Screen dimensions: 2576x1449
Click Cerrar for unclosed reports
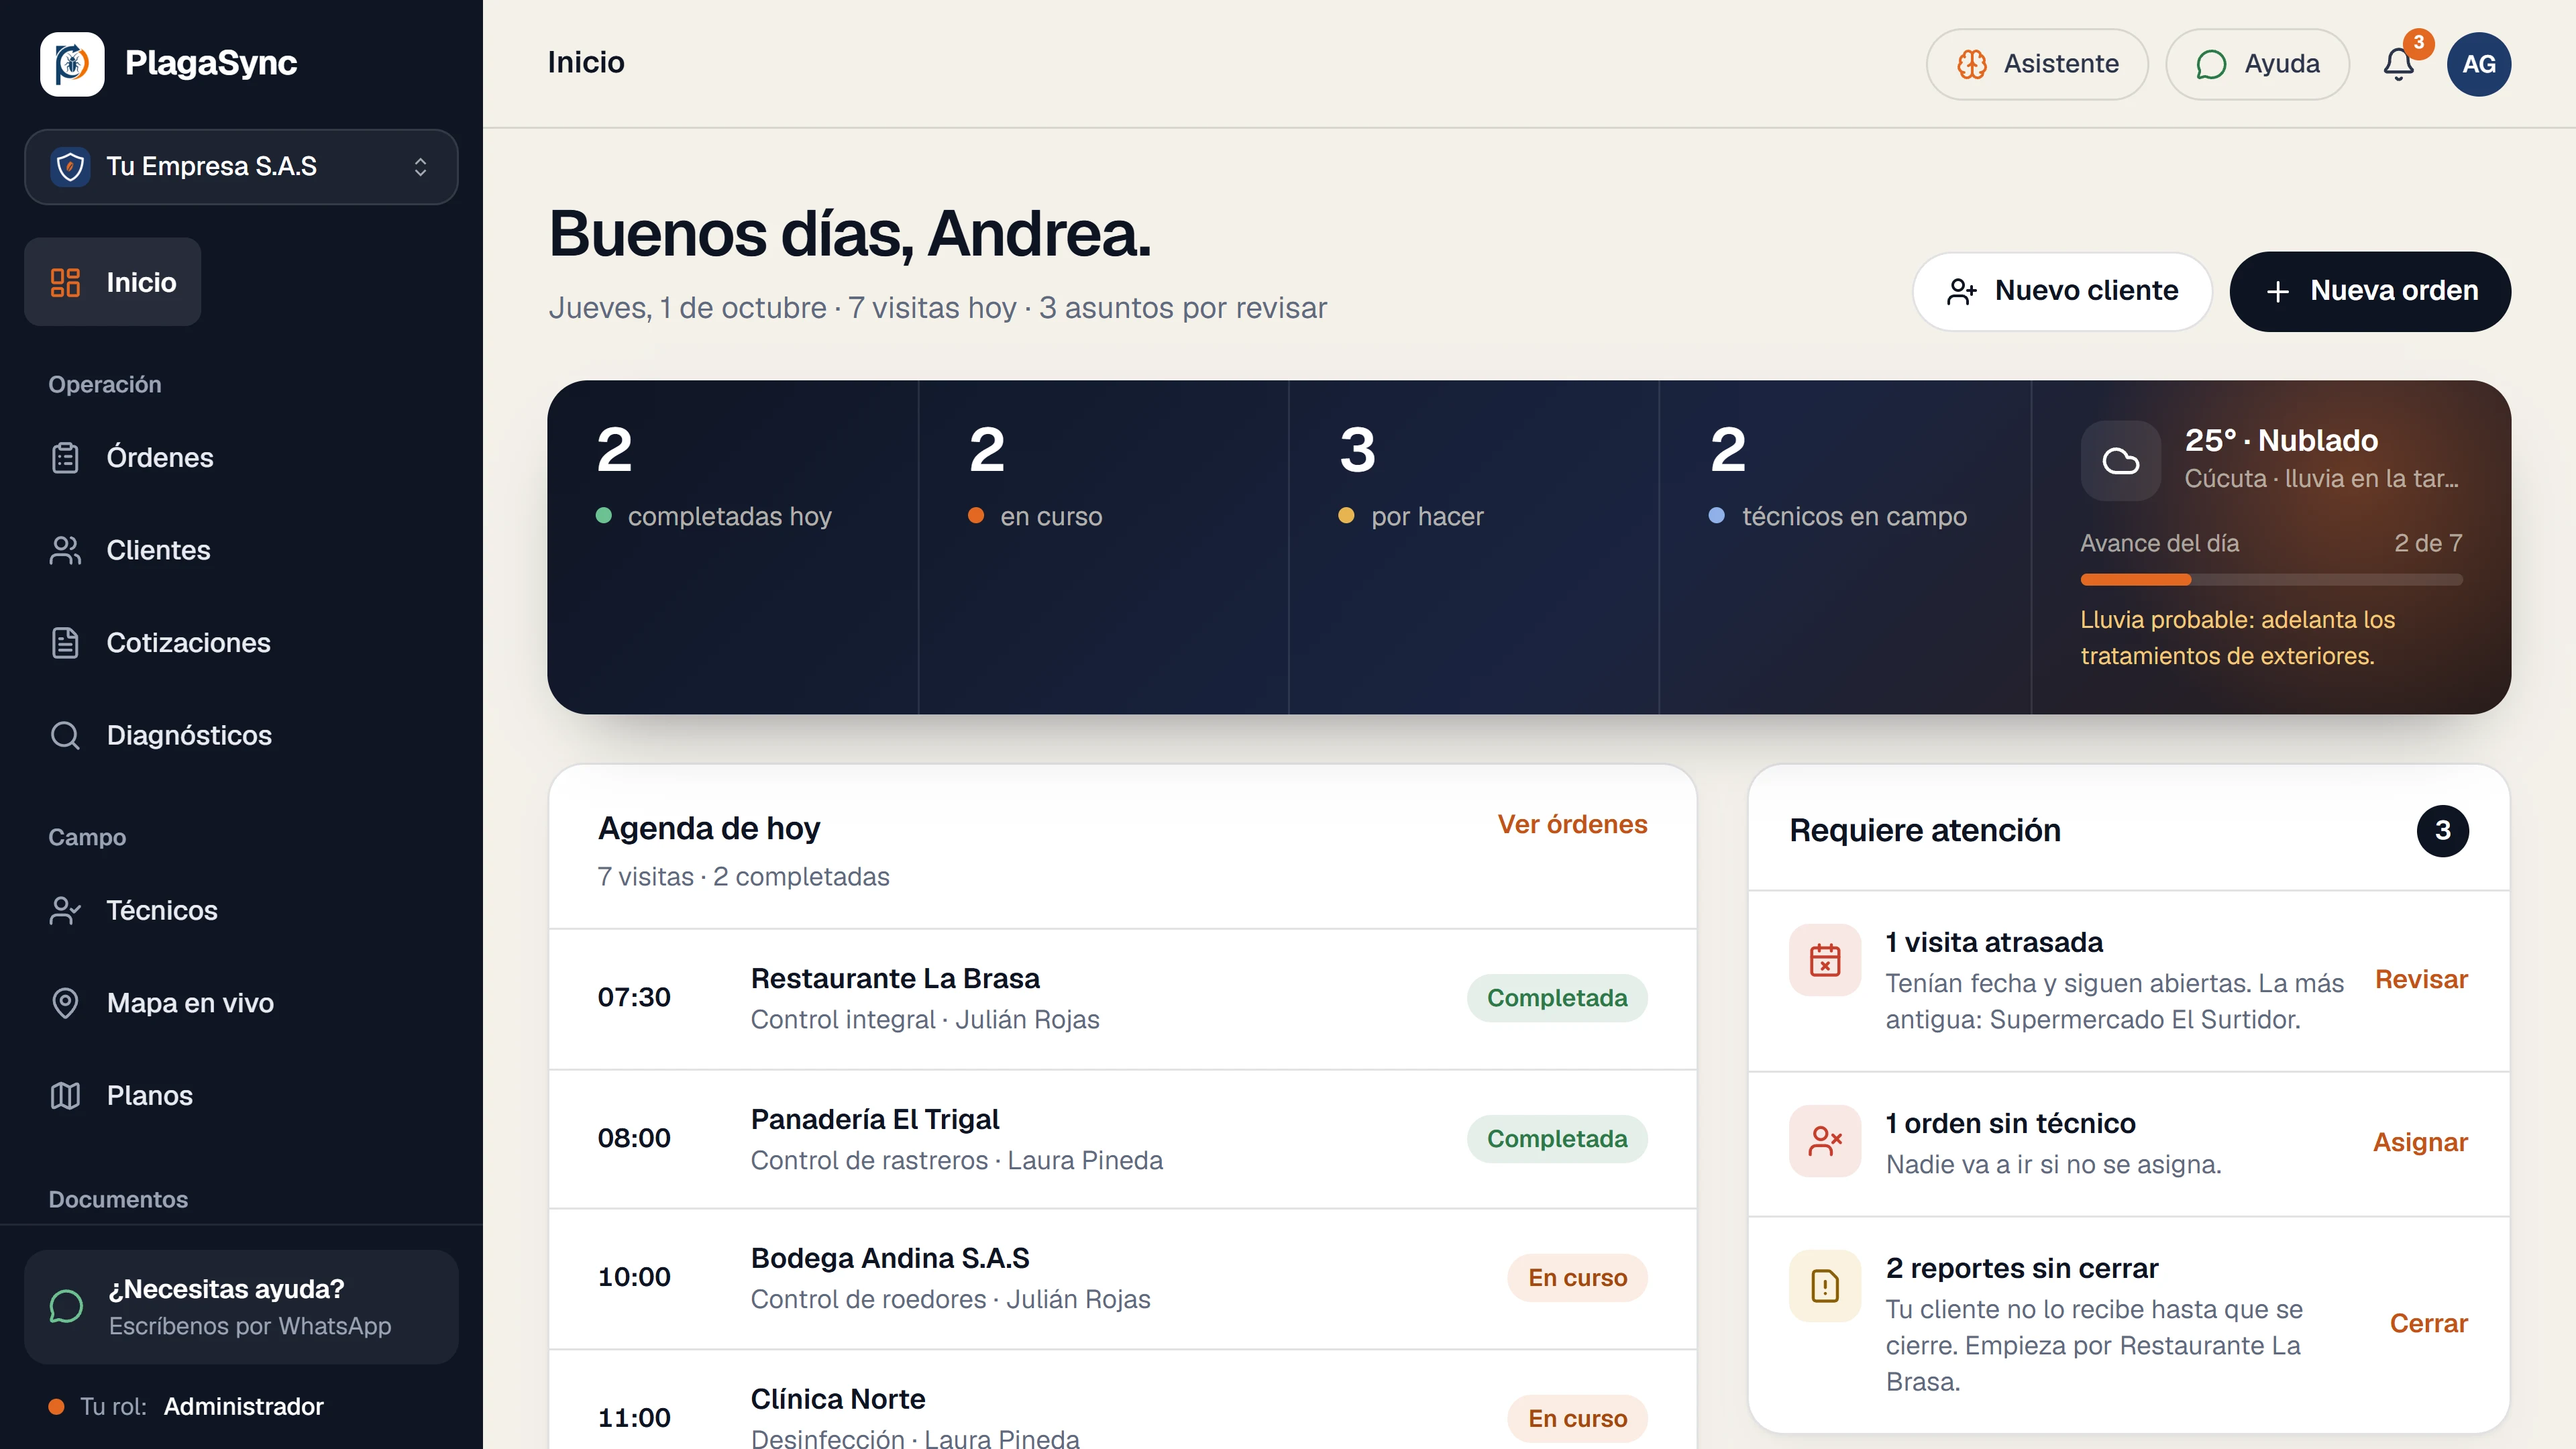click(2428, 1323)
